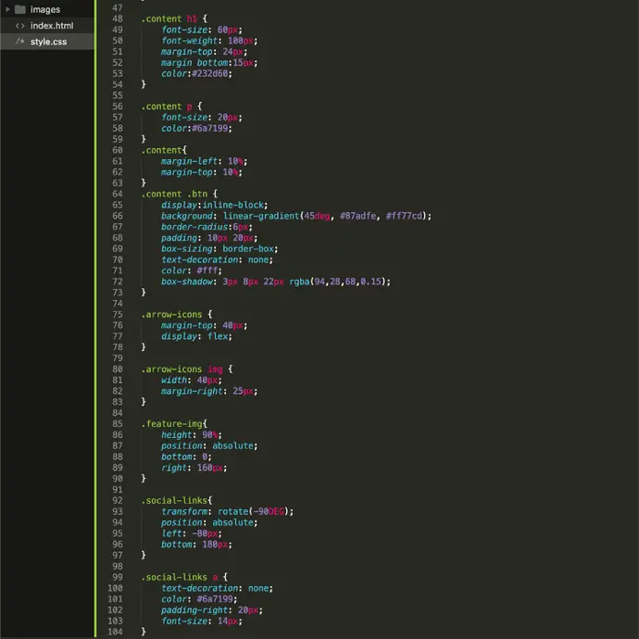The height and width of the screenshot is (639, 639).
Task: Place cursor on '.content h1' selector
Action: 169,19
